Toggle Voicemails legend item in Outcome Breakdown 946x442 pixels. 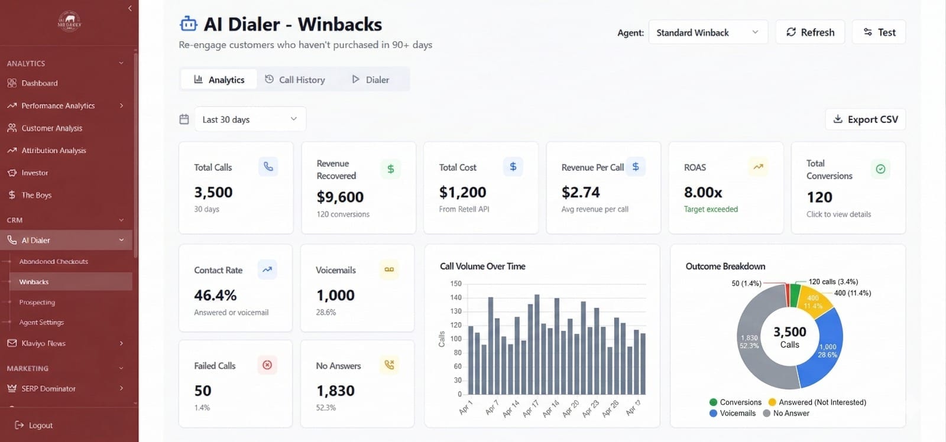[x=733, y=414]
